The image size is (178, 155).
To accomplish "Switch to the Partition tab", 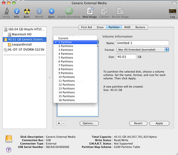I will click(x=114, y=27).
